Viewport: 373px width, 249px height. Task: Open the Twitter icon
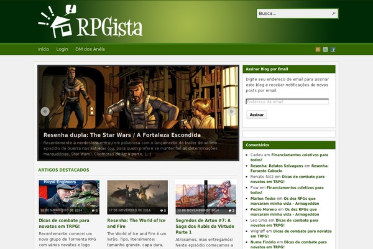pyautogui.click(x=325, y=49)
